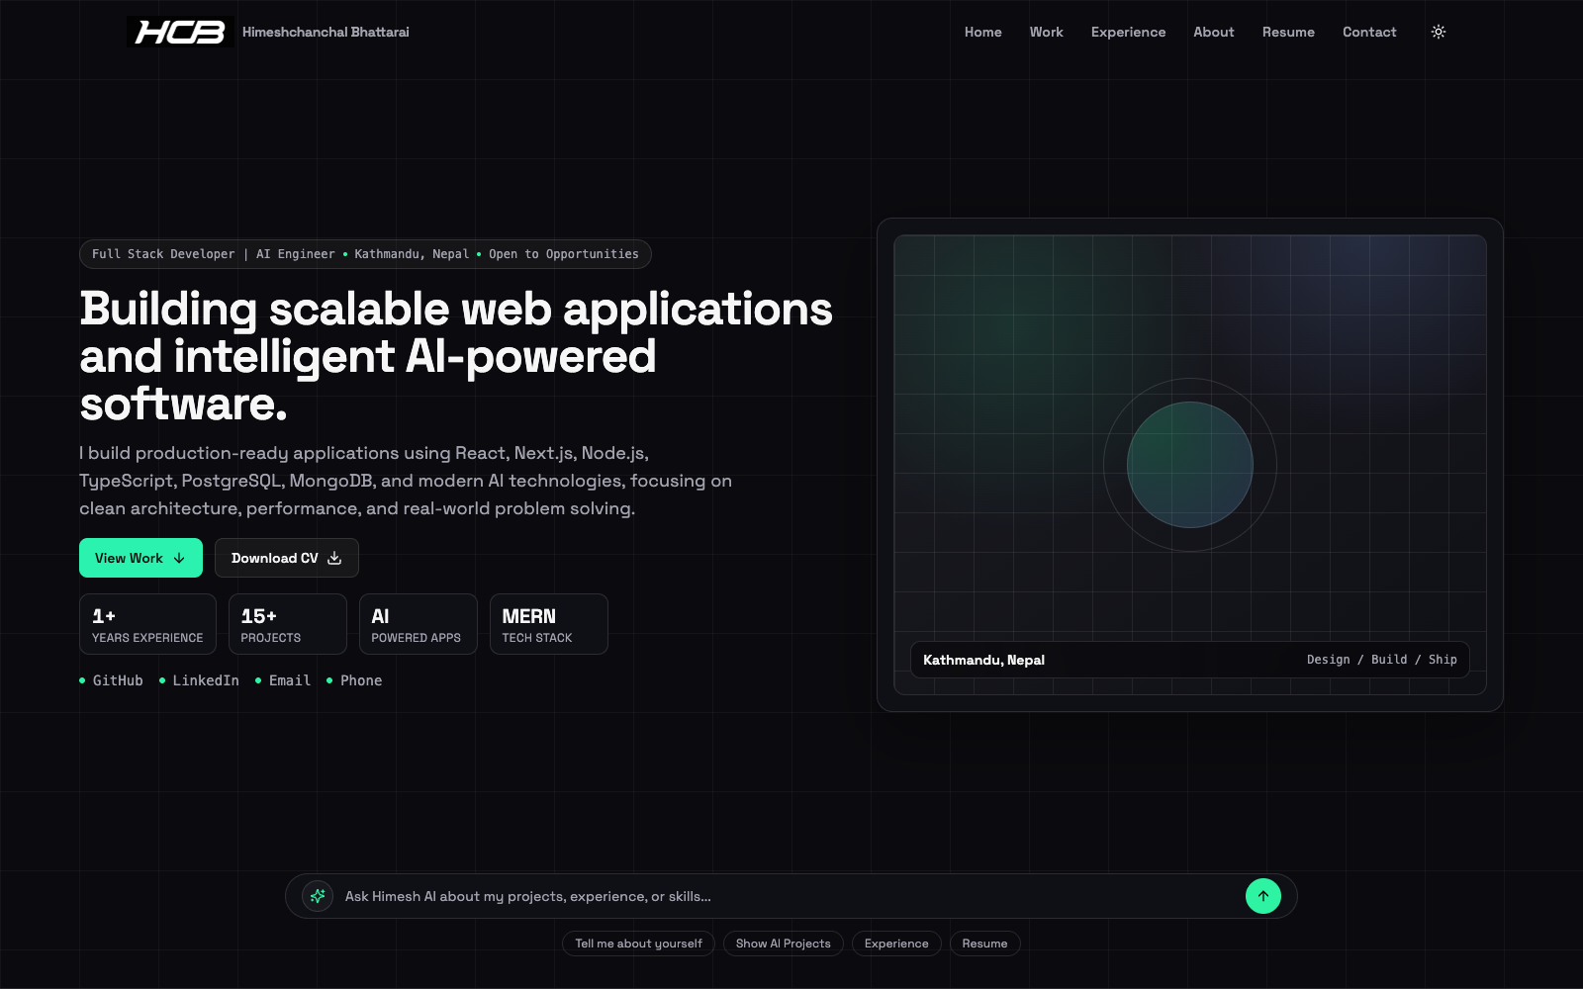
Task: Toggle the light/dark theme sun icon
Action: [1439, 32]
